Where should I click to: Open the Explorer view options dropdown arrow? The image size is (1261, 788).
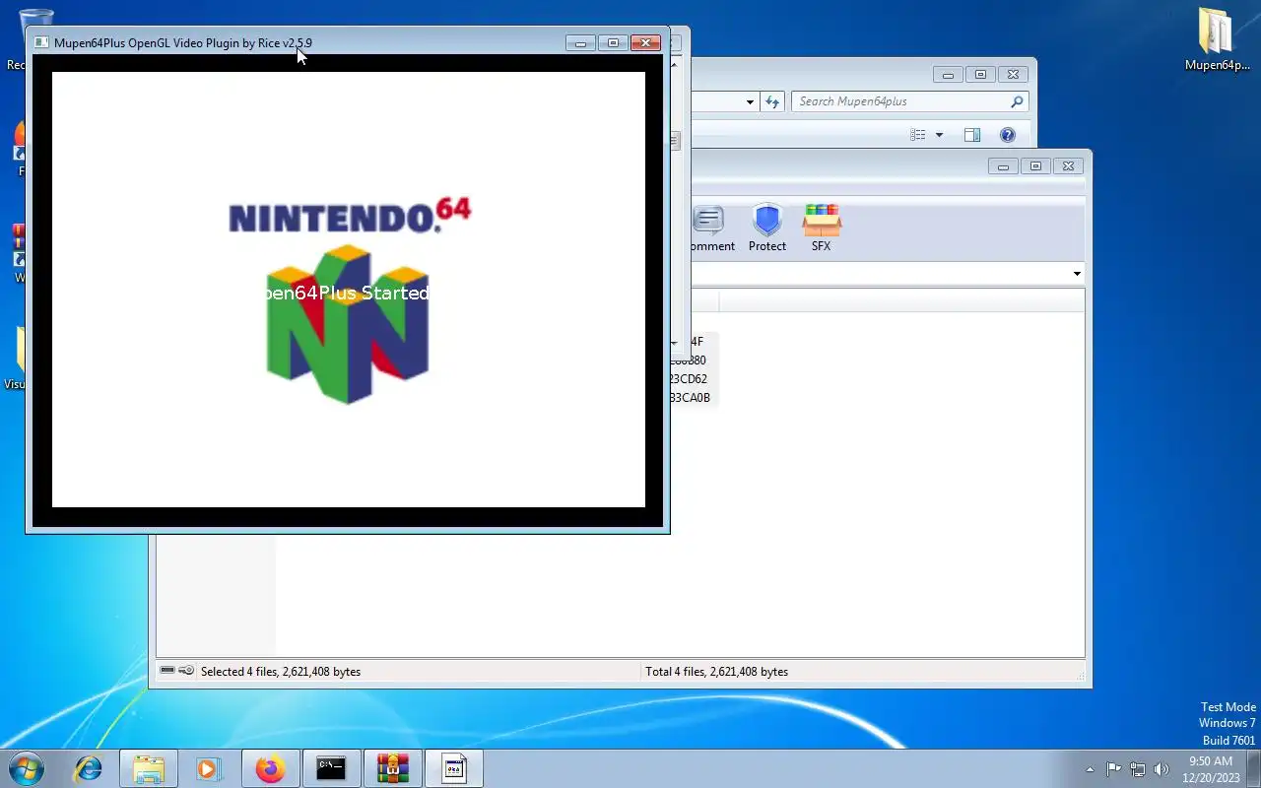939,135
